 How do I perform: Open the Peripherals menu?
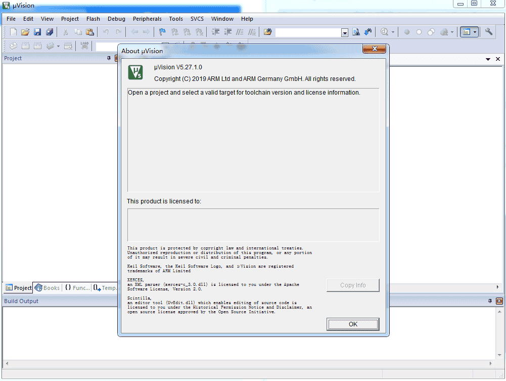pyautogui.click(x=147, y=19)
